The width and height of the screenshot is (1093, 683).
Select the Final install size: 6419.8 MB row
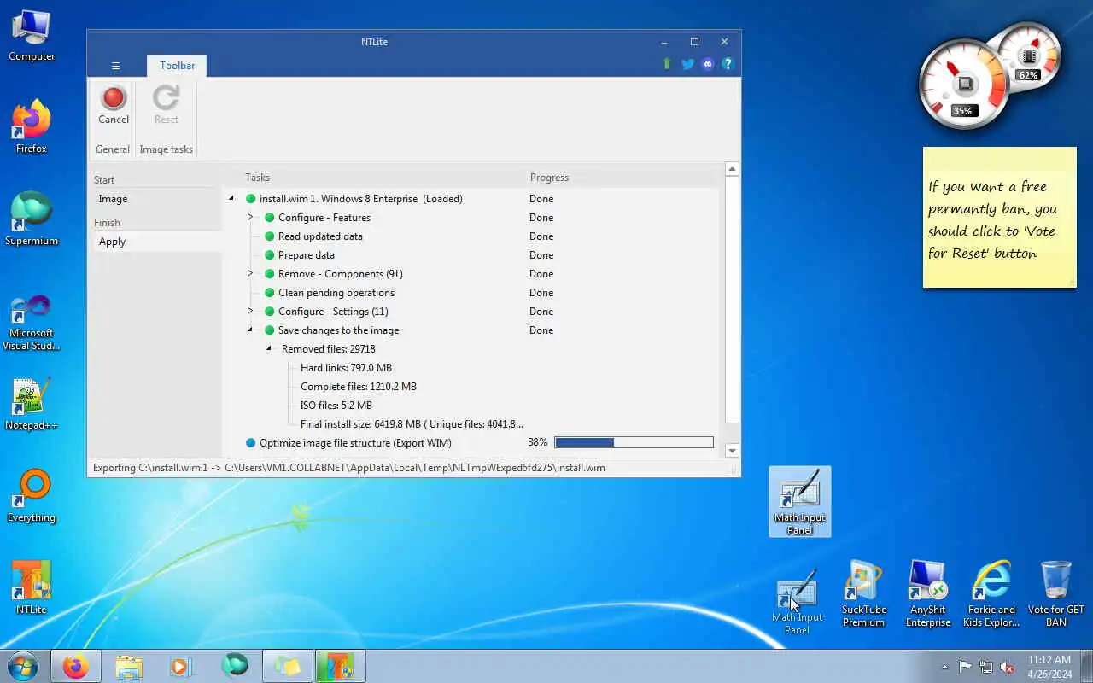point(412,424)
